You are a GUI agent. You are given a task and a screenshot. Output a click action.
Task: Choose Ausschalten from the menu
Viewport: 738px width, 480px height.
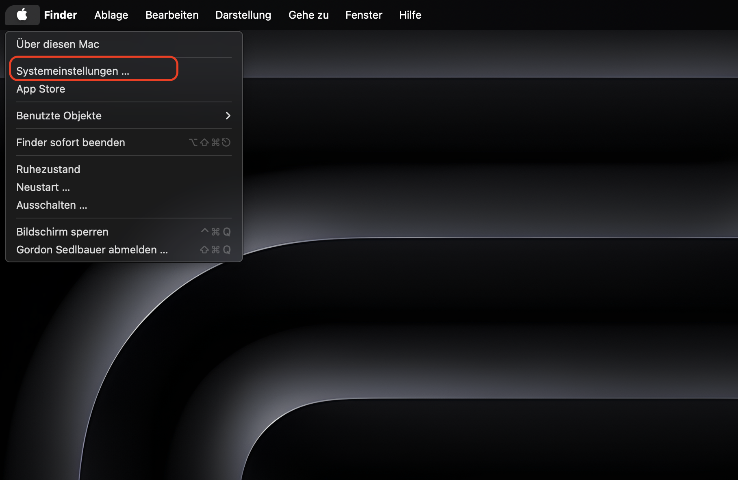point(52,205)
